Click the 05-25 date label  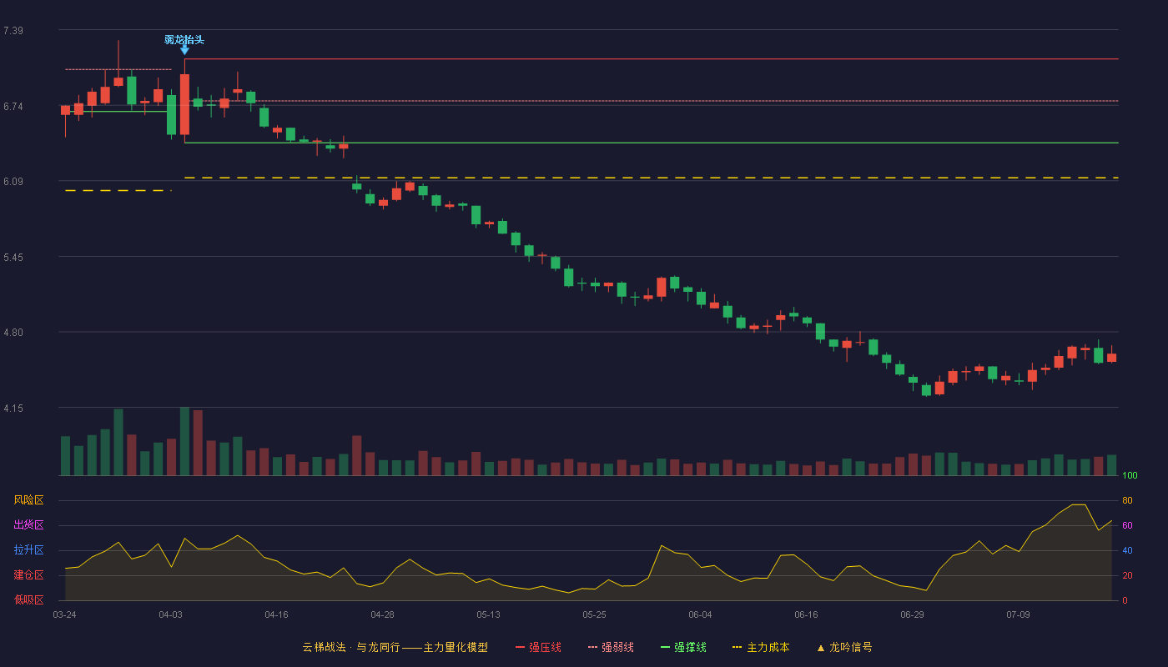point(594,614)
